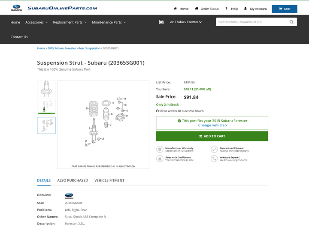Switch to the DETAILS tab
Screen dimensions: 309x227
[44, 180]
